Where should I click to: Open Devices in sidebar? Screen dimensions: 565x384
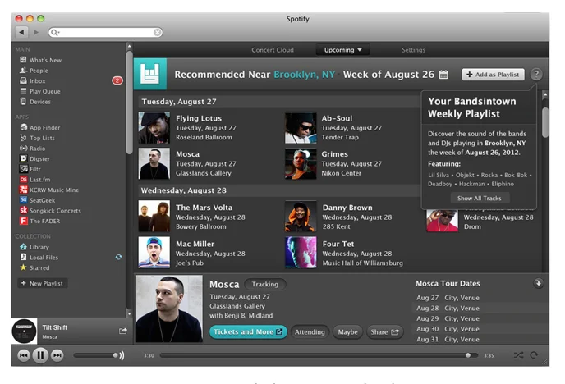coord(40,102)
